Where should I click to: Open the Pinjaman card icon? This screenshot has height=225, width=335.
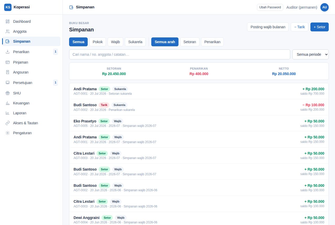pyautogui.click(x=8, y=62)
